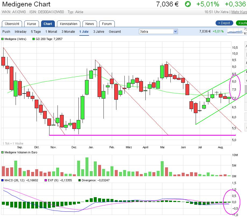Select the Chart tab
The height and width of the screenshot is (220, 247).
point(48,24)
